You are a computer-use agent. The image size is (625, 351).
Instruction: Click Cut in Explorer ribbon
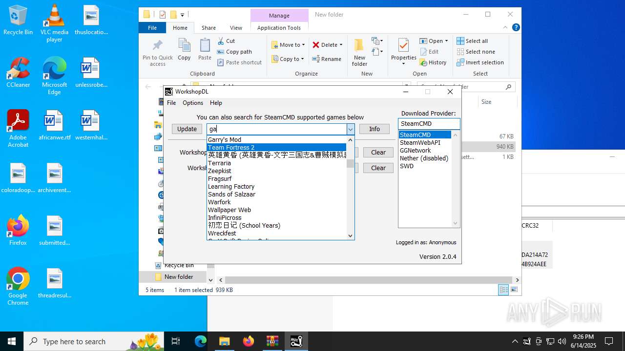tap(226, 41)
